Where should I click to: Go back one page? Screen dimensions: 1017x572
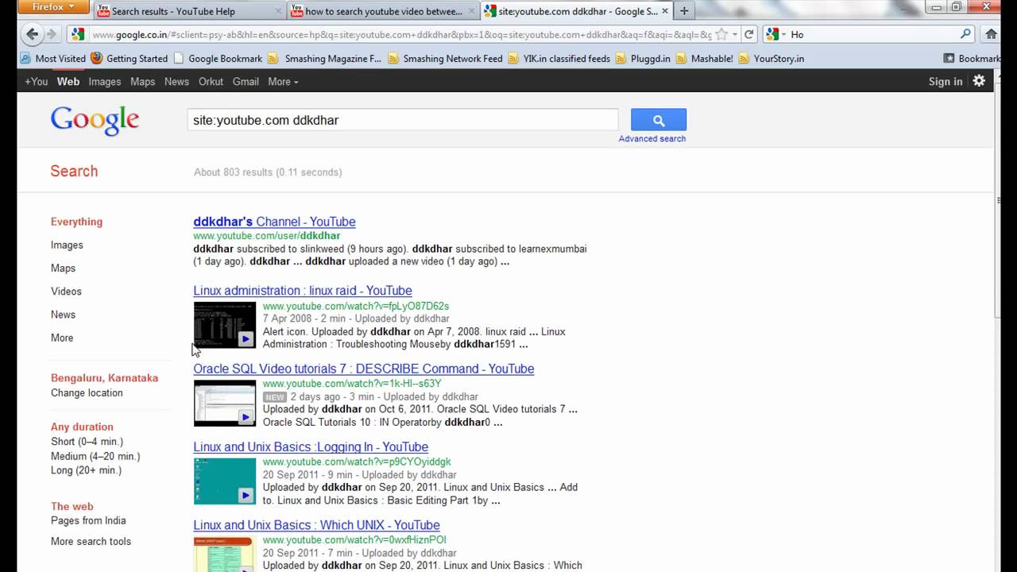click(x=32, y=34)
